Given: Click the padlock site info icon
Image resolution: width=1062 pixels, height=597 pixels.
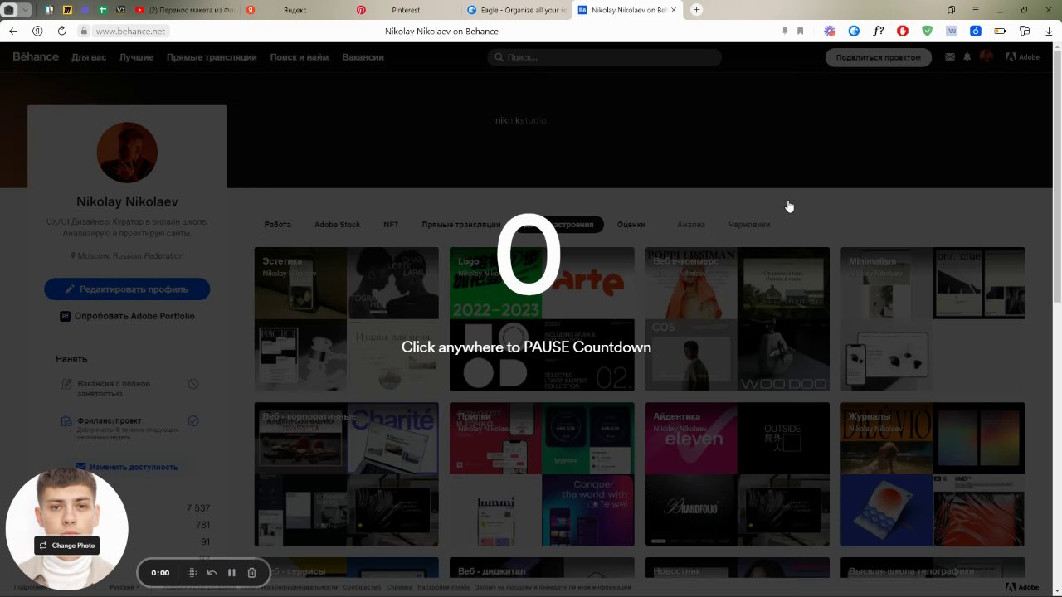Looking at the screenshot, I should pos(84,31).
